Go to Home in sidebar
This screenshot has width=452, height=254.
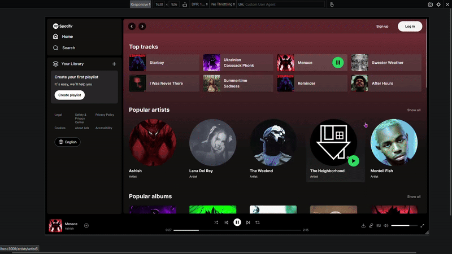[63, 37]
